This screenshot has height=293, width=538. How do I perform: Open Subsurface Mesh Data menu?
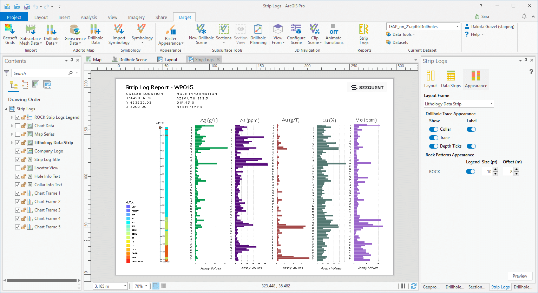point(31,34)
